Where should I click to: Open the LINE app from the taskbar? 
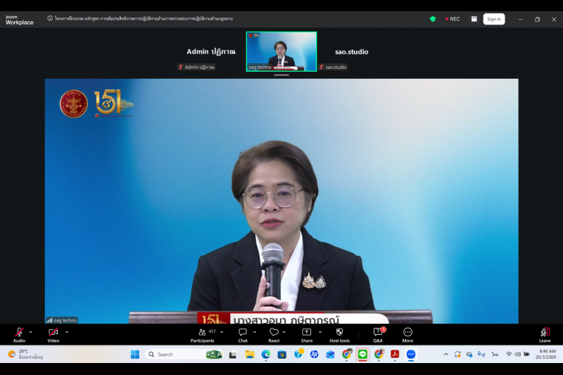pos(362,355)
